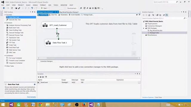The image size is (191, 107).
Task: Open the Development configuration dropdown
Action: coord(72,8)
